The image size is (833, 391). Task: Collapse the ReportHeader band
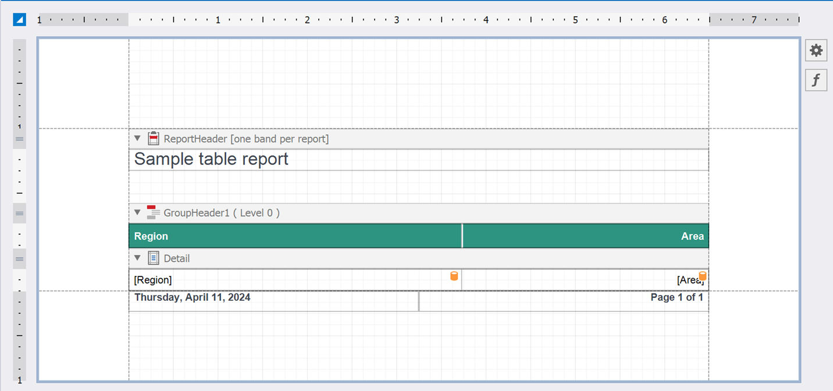click(x=137, y=138)
